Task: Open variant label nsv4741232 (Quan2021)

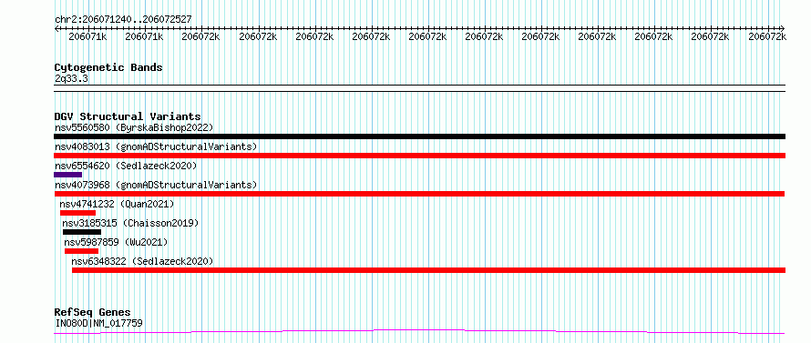Action: (117, 204)
